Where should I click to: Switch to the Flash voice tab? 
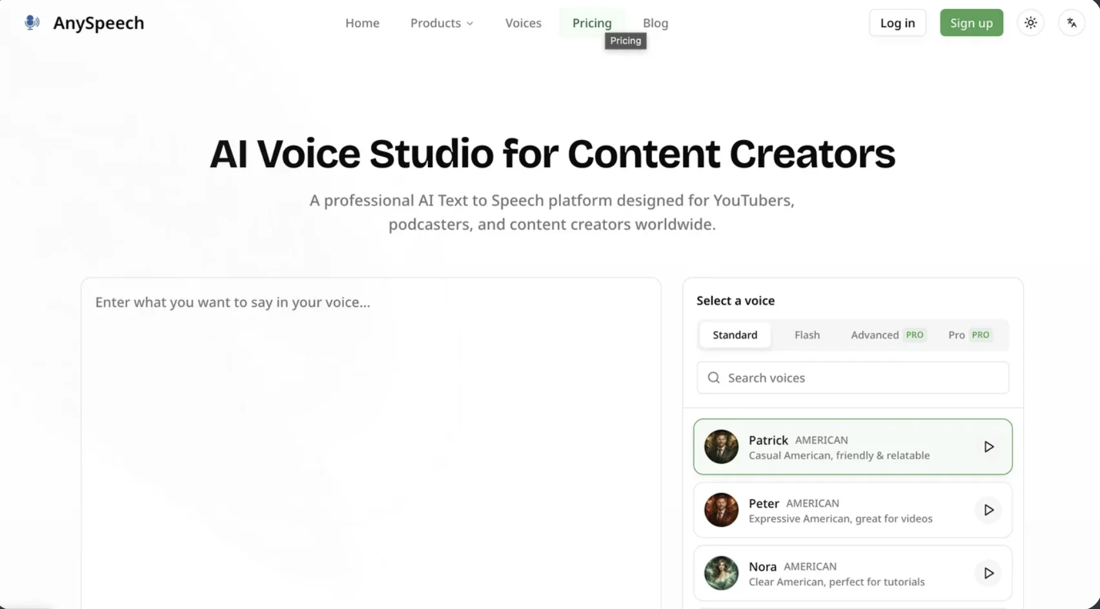click(807, 335)
